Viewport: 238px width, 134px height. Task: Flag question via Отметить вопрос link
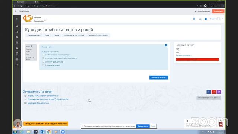(x=30, y=58)
